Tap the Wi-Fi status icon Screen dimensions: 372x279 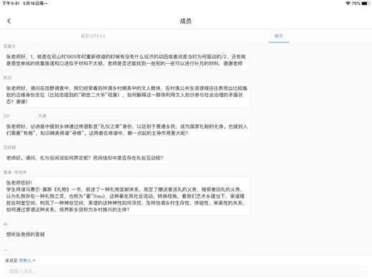point(348,4)
